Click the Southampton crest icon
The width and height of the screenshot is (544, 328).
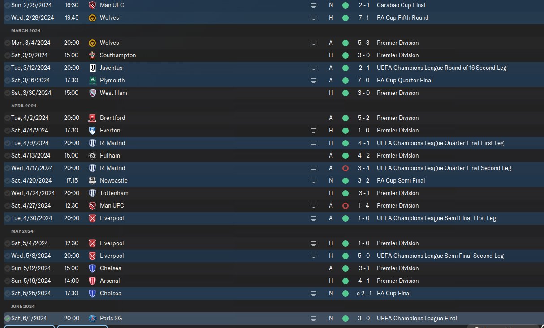92,55
